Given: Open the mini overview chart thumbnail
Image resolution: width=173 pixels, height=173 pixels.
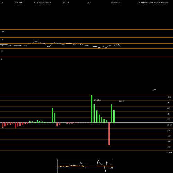Looking at the screenshot, I should (85, 166).
